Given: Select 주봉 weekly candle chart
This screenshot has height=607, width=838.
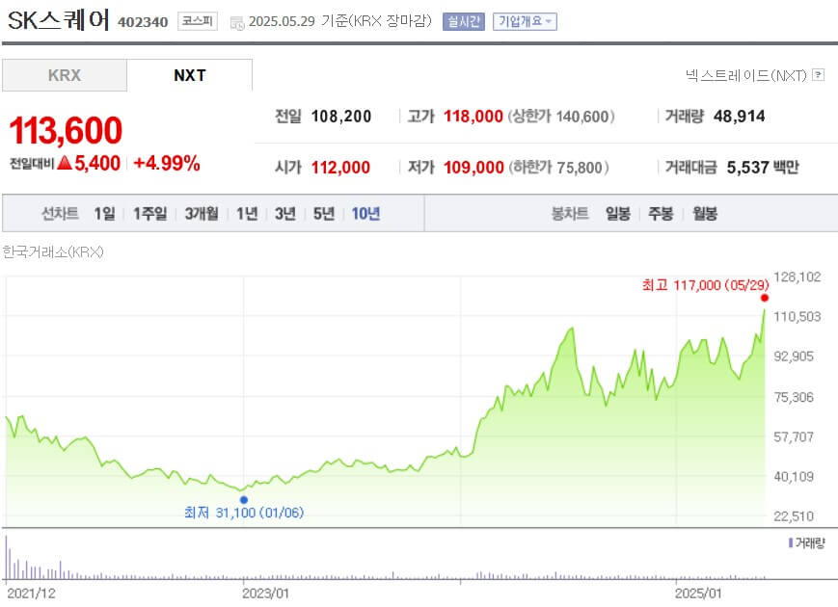Looking at the screenshot, I should point(659,214).
